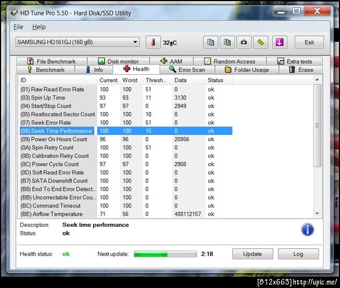Switch to the AAM tab
340x288 pixels.
click(x=171, y=61)
